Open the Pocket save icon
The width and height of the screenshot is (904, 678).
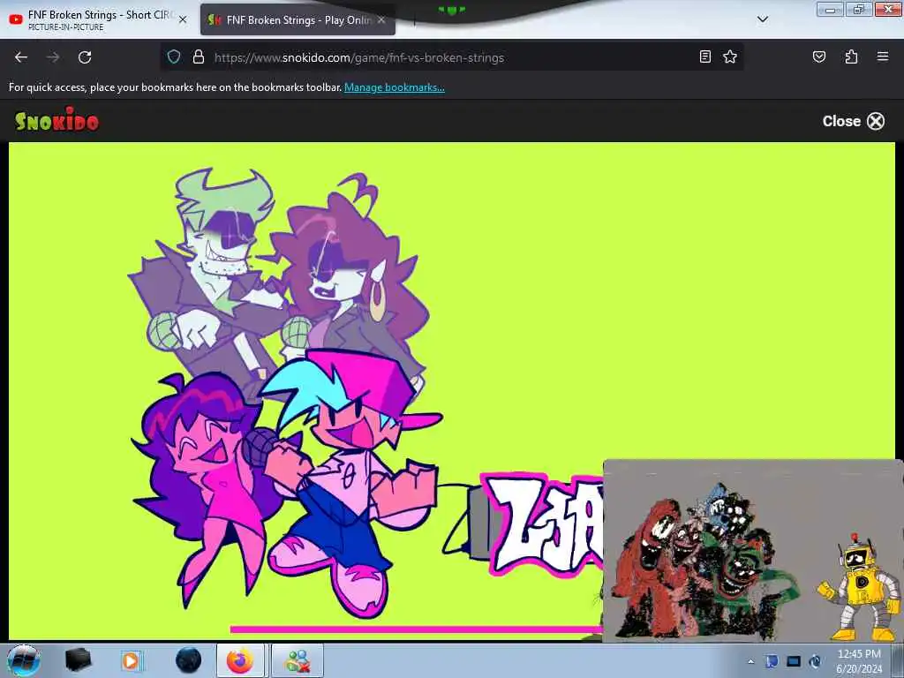818,56
